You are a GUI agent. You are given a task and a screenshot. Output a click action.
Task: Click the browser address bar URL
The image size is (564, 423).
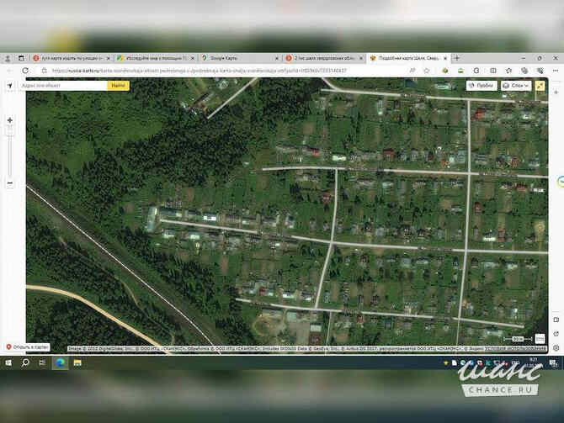tap(210, 71)
